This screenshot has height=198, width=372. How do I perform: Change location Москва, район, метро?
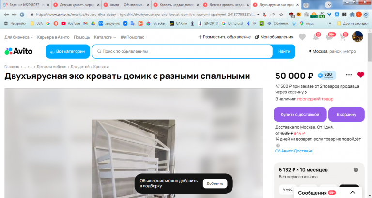[332, 51]
